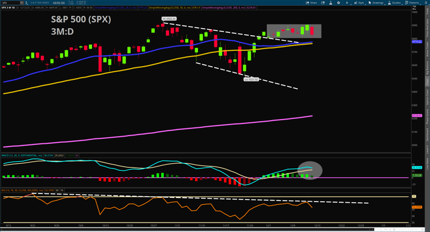
Task: Click the grid layout menu icon
Action: tap(427, 3)
